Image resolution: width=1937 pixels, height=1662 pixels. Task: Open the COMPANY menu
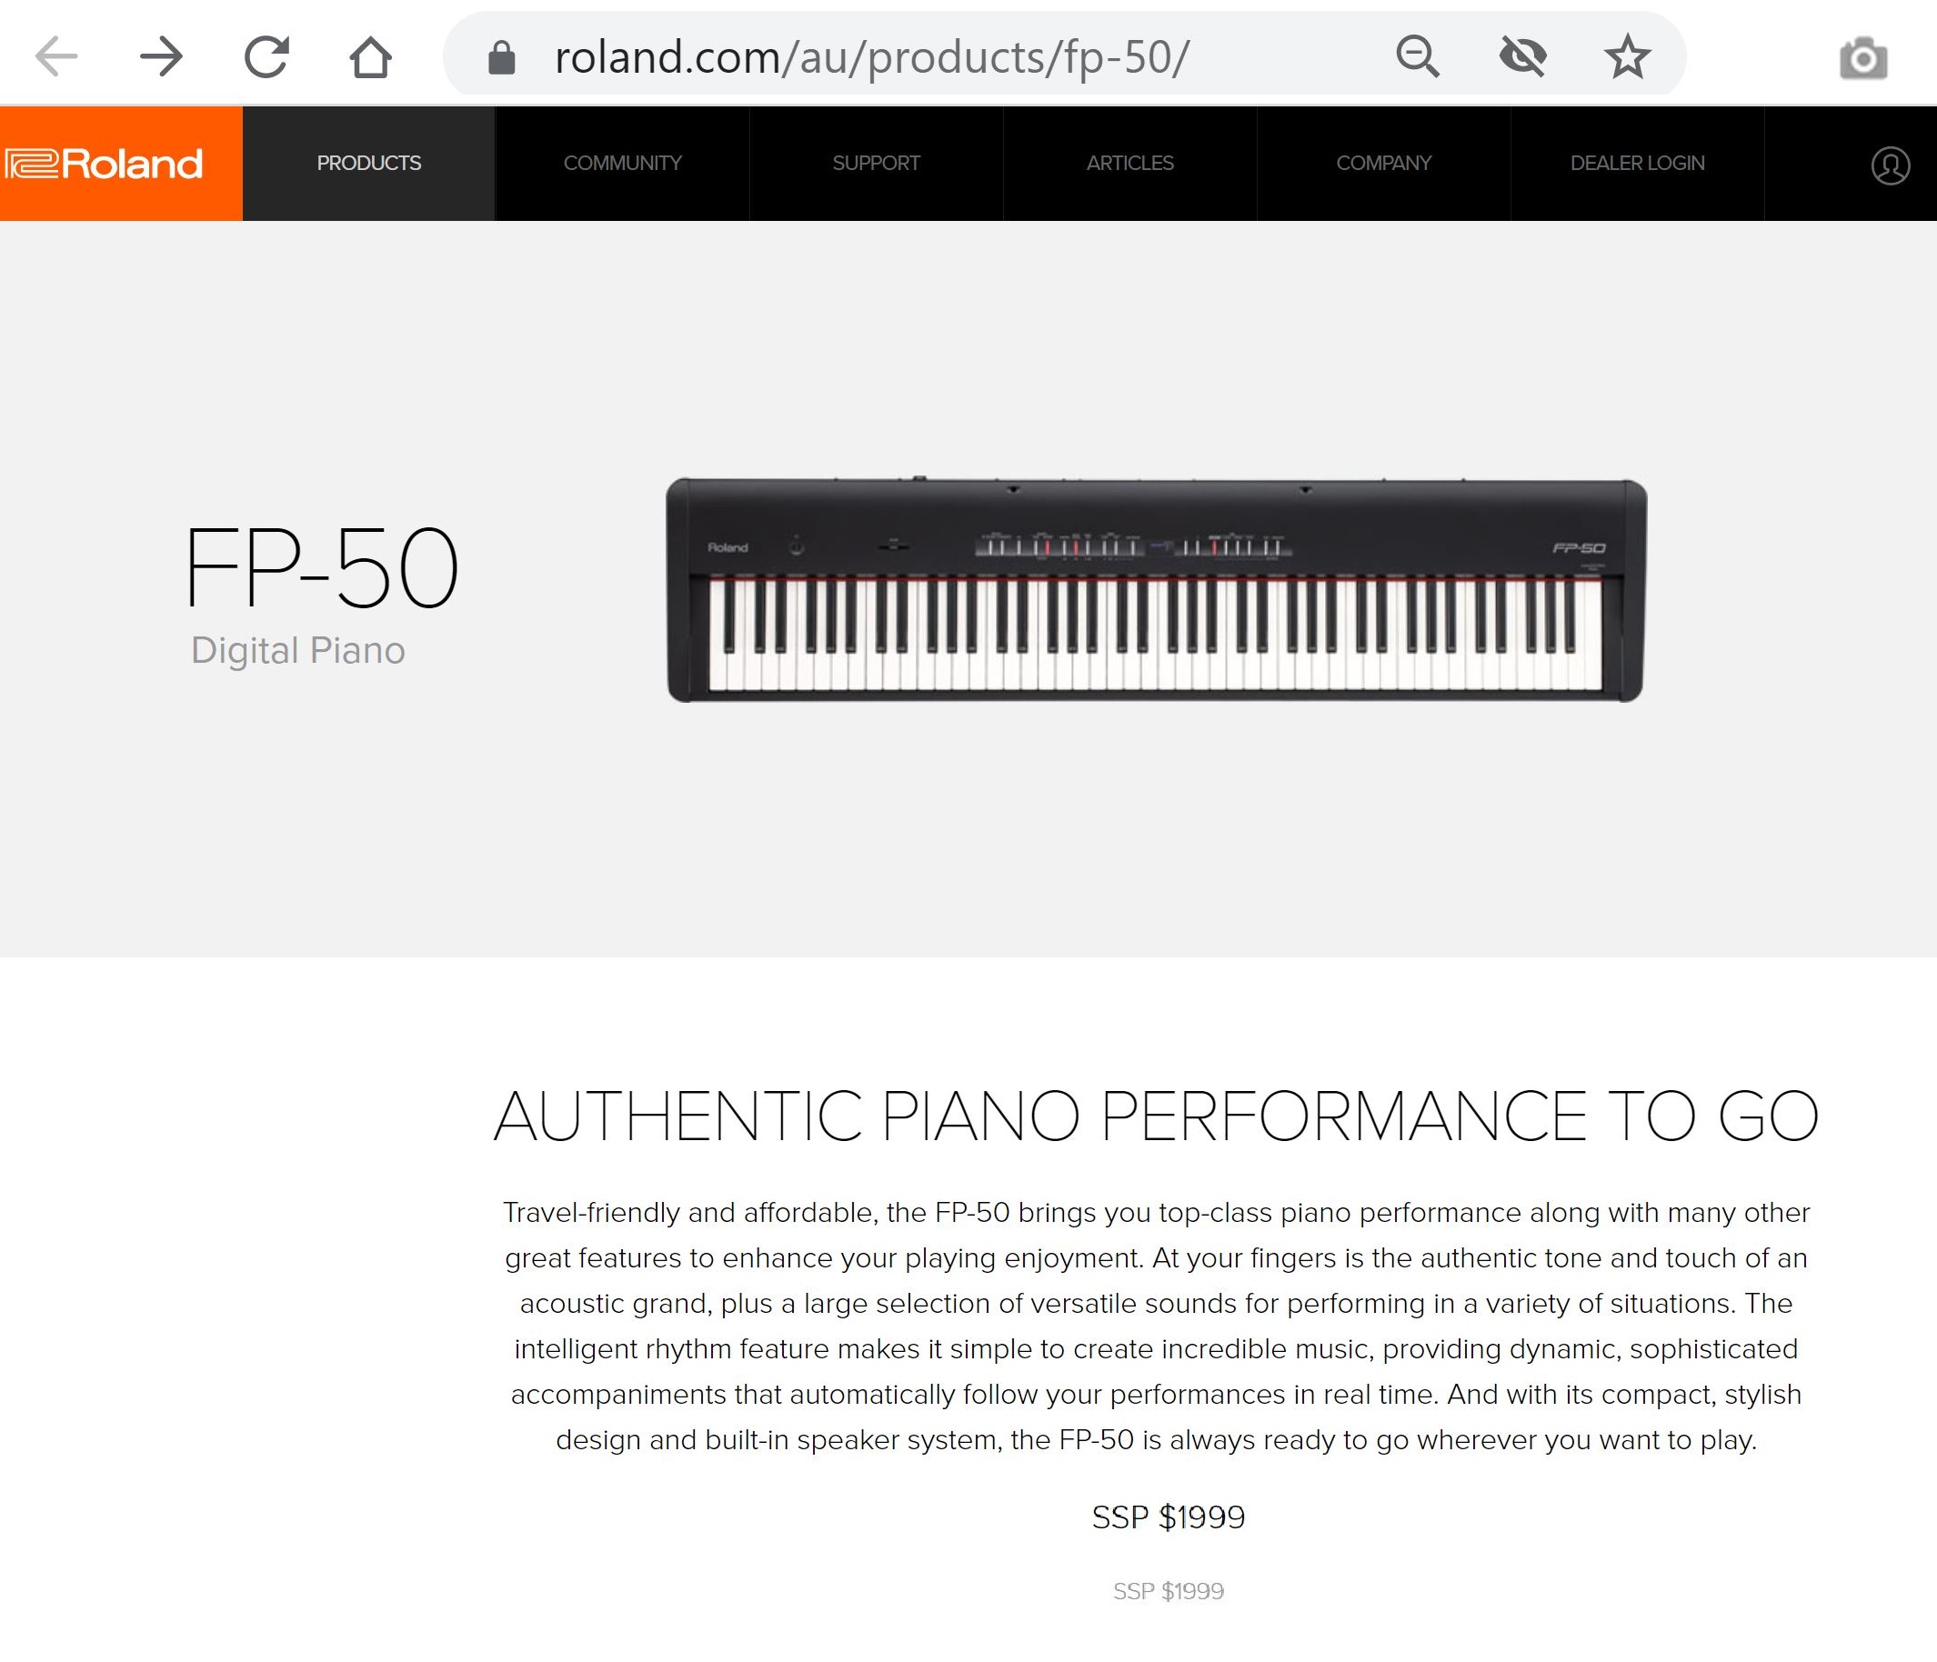click(x=1383, y=164)
